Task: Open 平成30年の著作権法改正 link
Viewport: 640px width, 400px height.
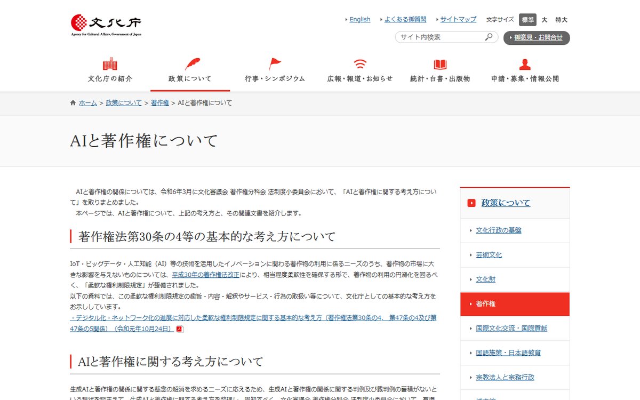Action: pos(205,275)
